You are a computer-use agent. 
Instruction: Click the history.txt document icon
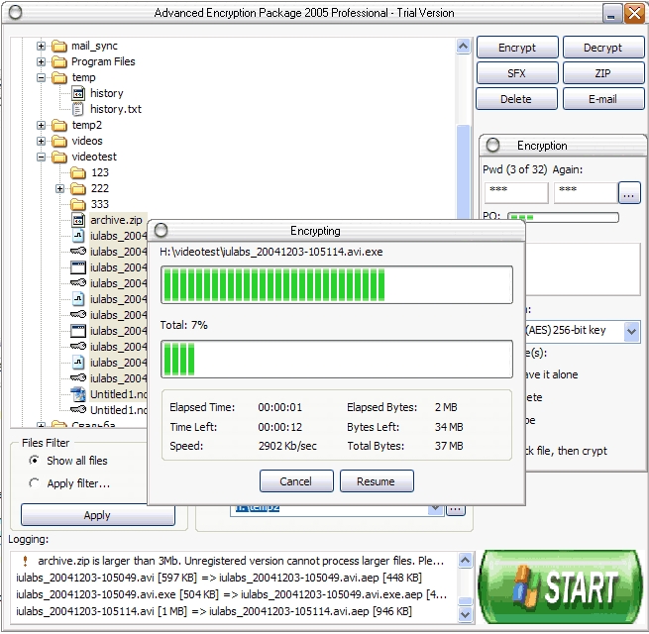click(x=78, y=109)
